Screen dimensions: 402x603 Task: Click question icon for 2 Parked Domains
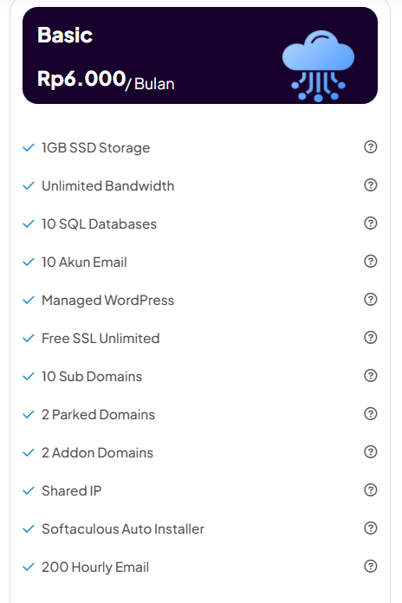point(370,414)
